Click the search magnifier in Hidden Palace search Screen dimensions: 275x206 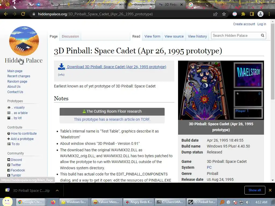point(262,36)
